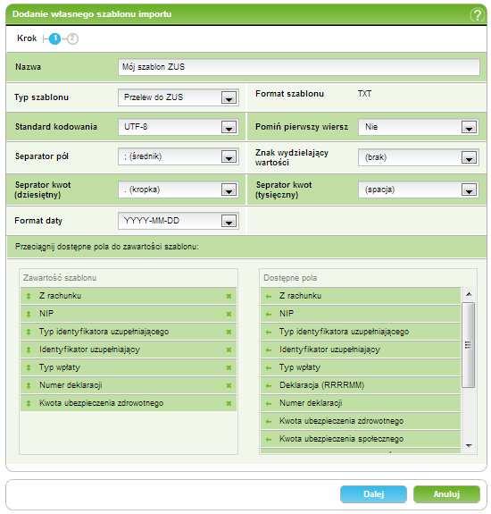Remove Z rachunku from template contents

click(x=229, y=297)
